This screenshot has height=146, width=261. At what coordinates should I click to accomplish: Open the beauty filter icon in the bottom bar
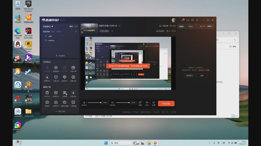(x=140, y=103)
